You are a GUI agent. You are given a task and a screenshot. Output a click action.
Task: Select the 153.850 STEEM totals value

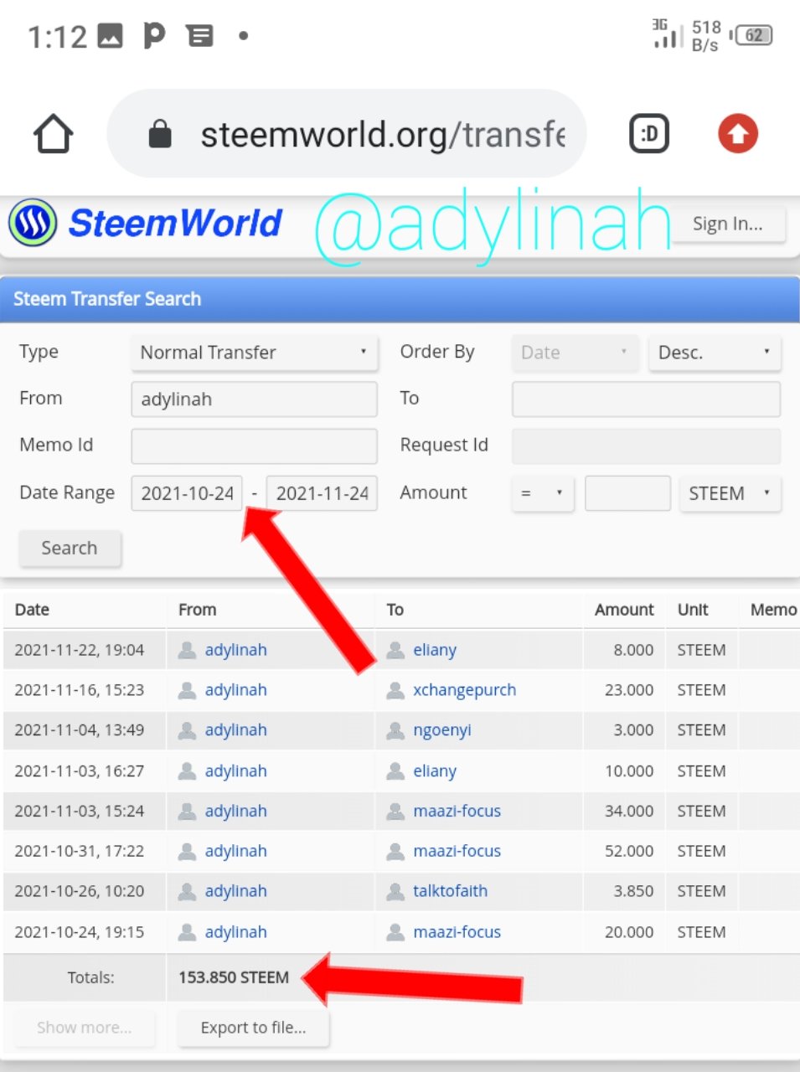[x=234, y=977]
